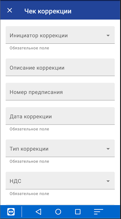Click Обязательное поле hint under Инициатор коррекции
Image resolution: width=121 pixels, height=219 pixels.
(x=29, y=48)
